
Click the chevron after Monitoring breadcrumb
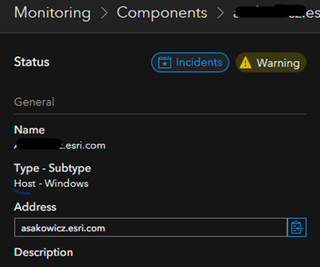point(104,13)
